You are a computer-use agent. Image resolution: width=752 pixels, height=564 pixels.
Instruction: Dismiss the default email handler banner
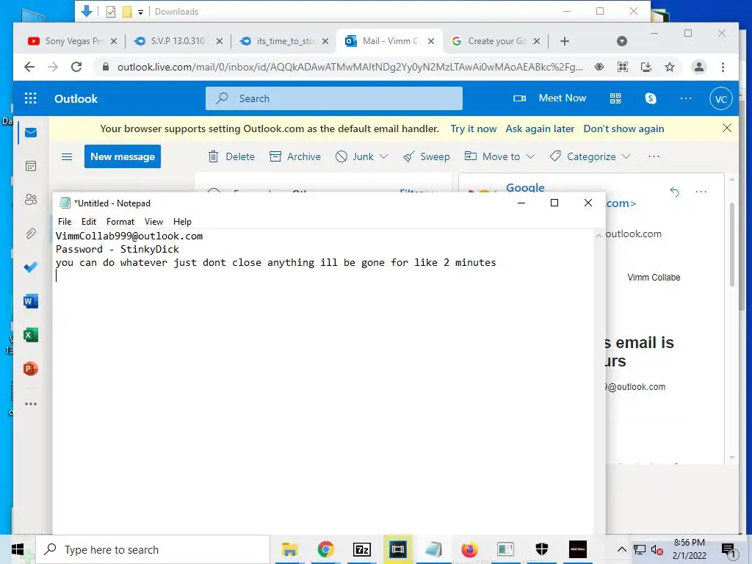point(727,128)
